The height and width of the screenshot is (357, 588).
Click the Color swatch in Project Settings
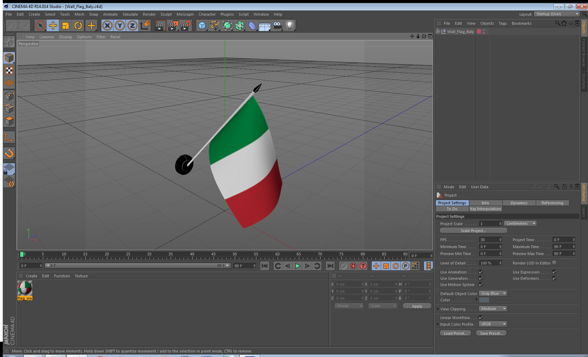pos(484,300)
